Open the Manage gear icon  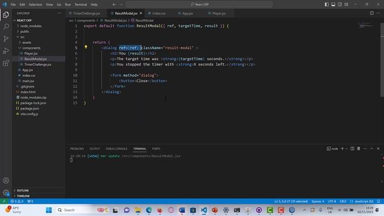[6, 193]
